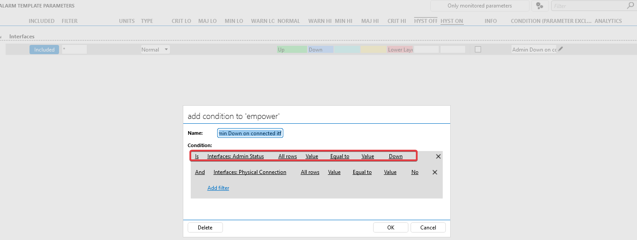Image resolution: width=637 pixels, height=240 pixels.
Task: Toggle the Info checkbox for Interfaces
Action: (x=478, y=50)
